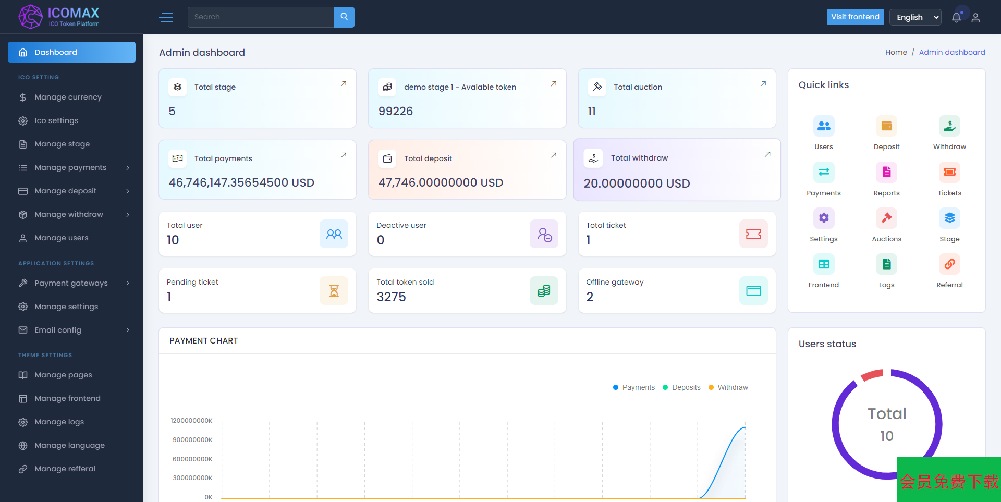Toggle sidebar with the hamburger menu icon
The width and height of the screenshot is (1001, 502).
166,17
